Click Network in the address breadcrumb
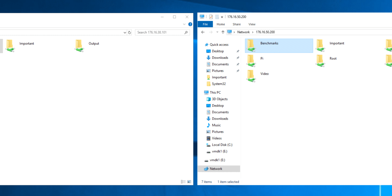This screenshot has height=196, width=392. click(x=244, y=32)
